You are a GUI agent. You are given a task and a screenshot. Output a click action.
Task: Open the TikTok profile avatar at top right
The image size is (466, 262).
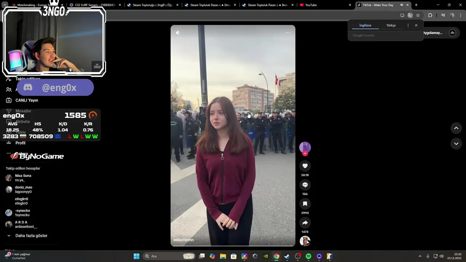tap(452, 33)
